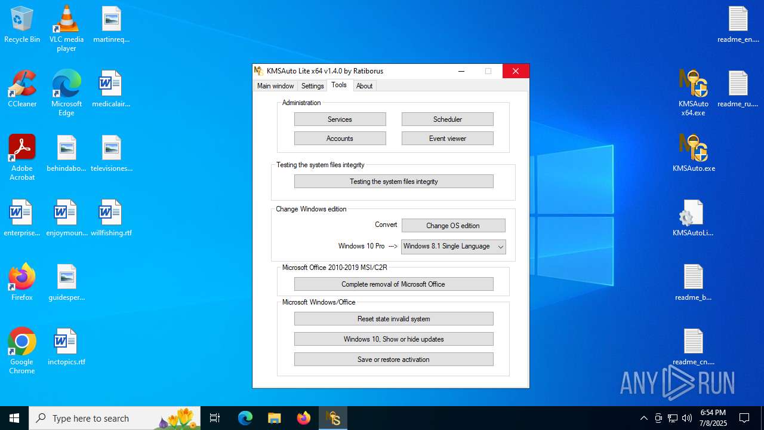Select the readme_ru text file icon
Screen dimensions: 764x430
tap(738, 90)
